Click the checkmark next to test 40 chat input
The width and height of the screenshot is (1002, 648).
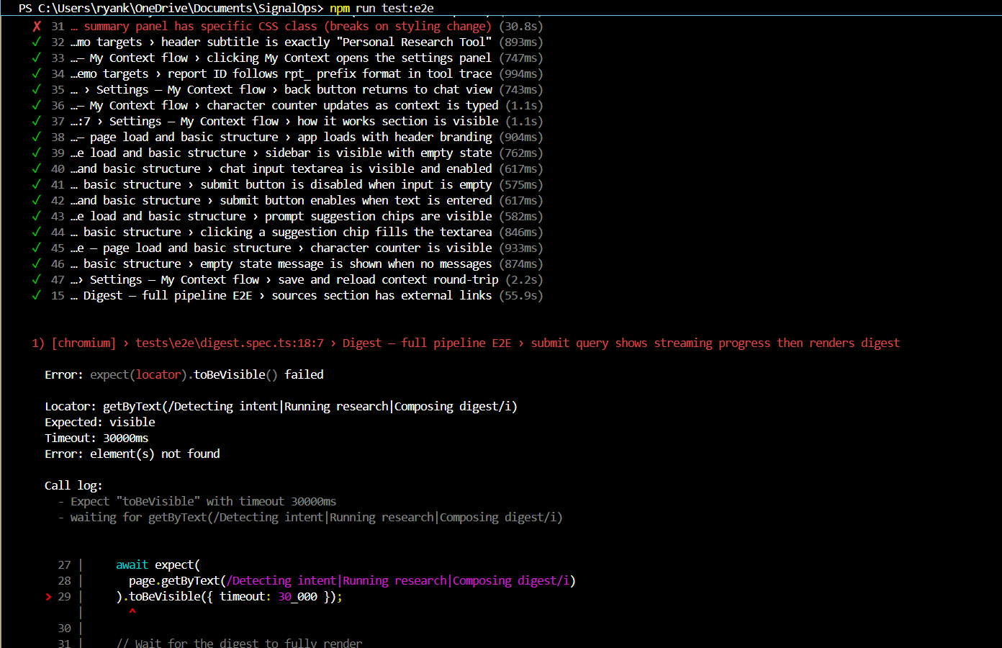[x=36, y=168]
